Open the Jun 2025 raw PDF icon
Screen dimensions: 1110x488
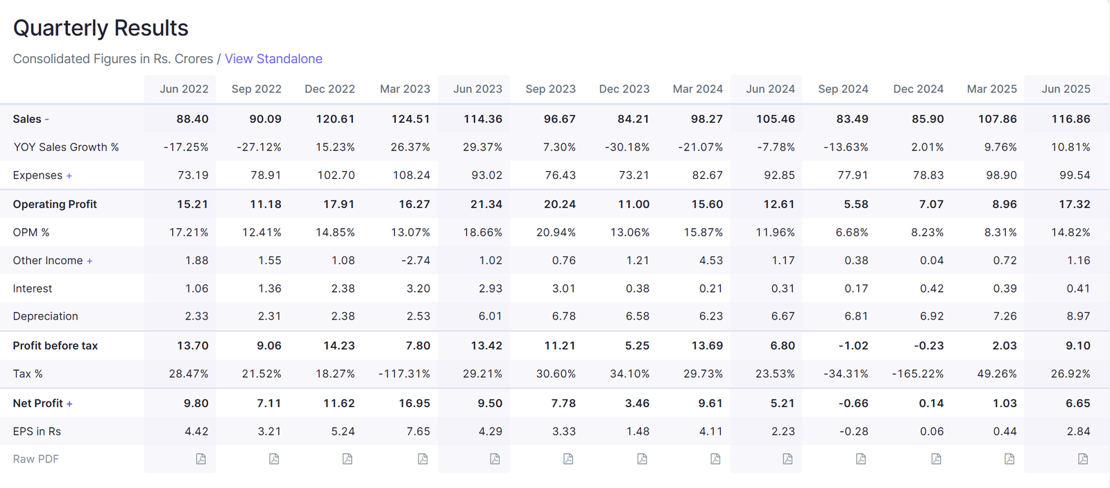(1083, 459)
